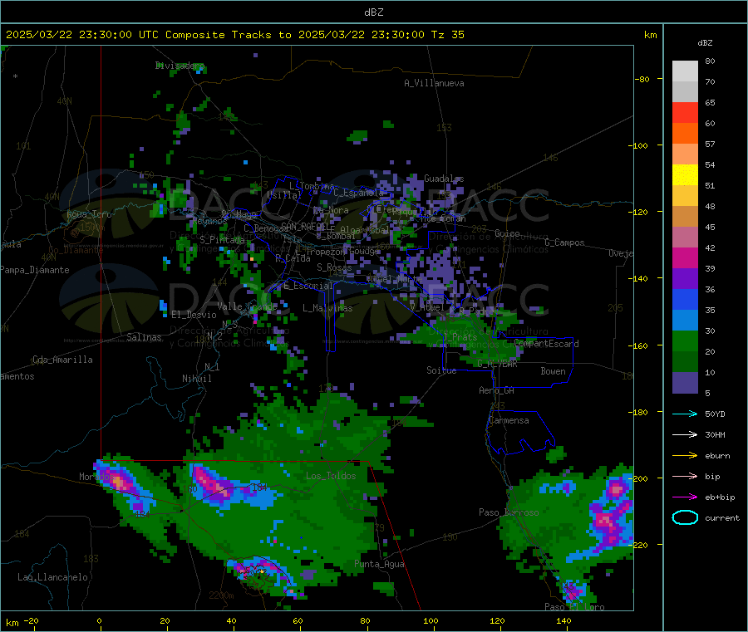Viewport: 748px width, 632px height.
Task: Select the magenta eb+bip arrow icon
Action: coord(685,497)
